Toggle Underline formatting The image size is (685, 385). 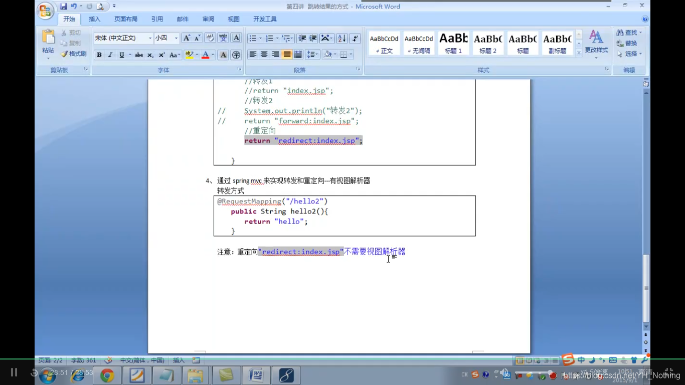(x=121, y=55)
